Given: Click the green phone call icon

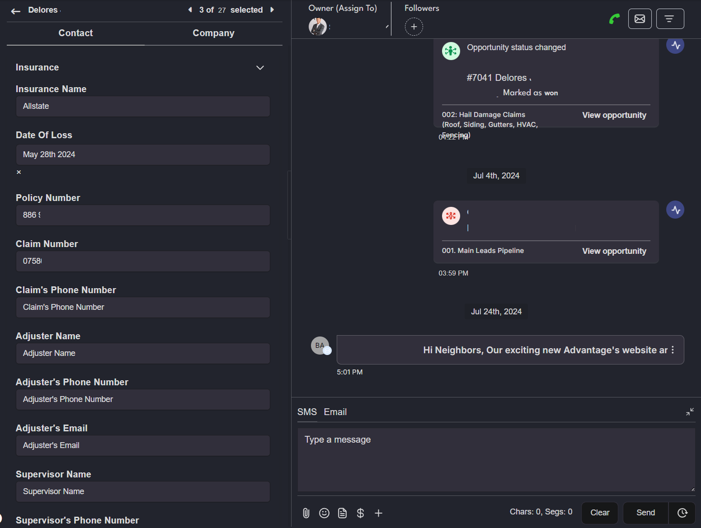Looking at the screenshot, I should point(614,19).
